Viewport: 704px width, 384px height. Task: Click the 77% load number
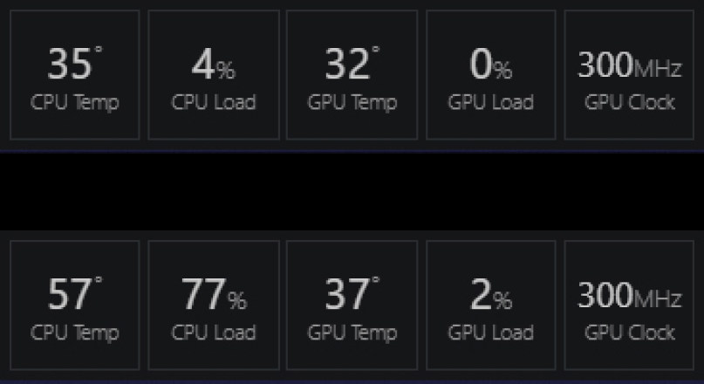(213, 295)
